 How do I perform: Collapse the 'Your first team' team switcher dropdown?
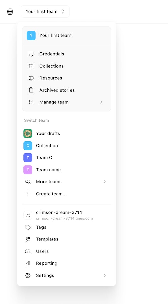[45, 11]
